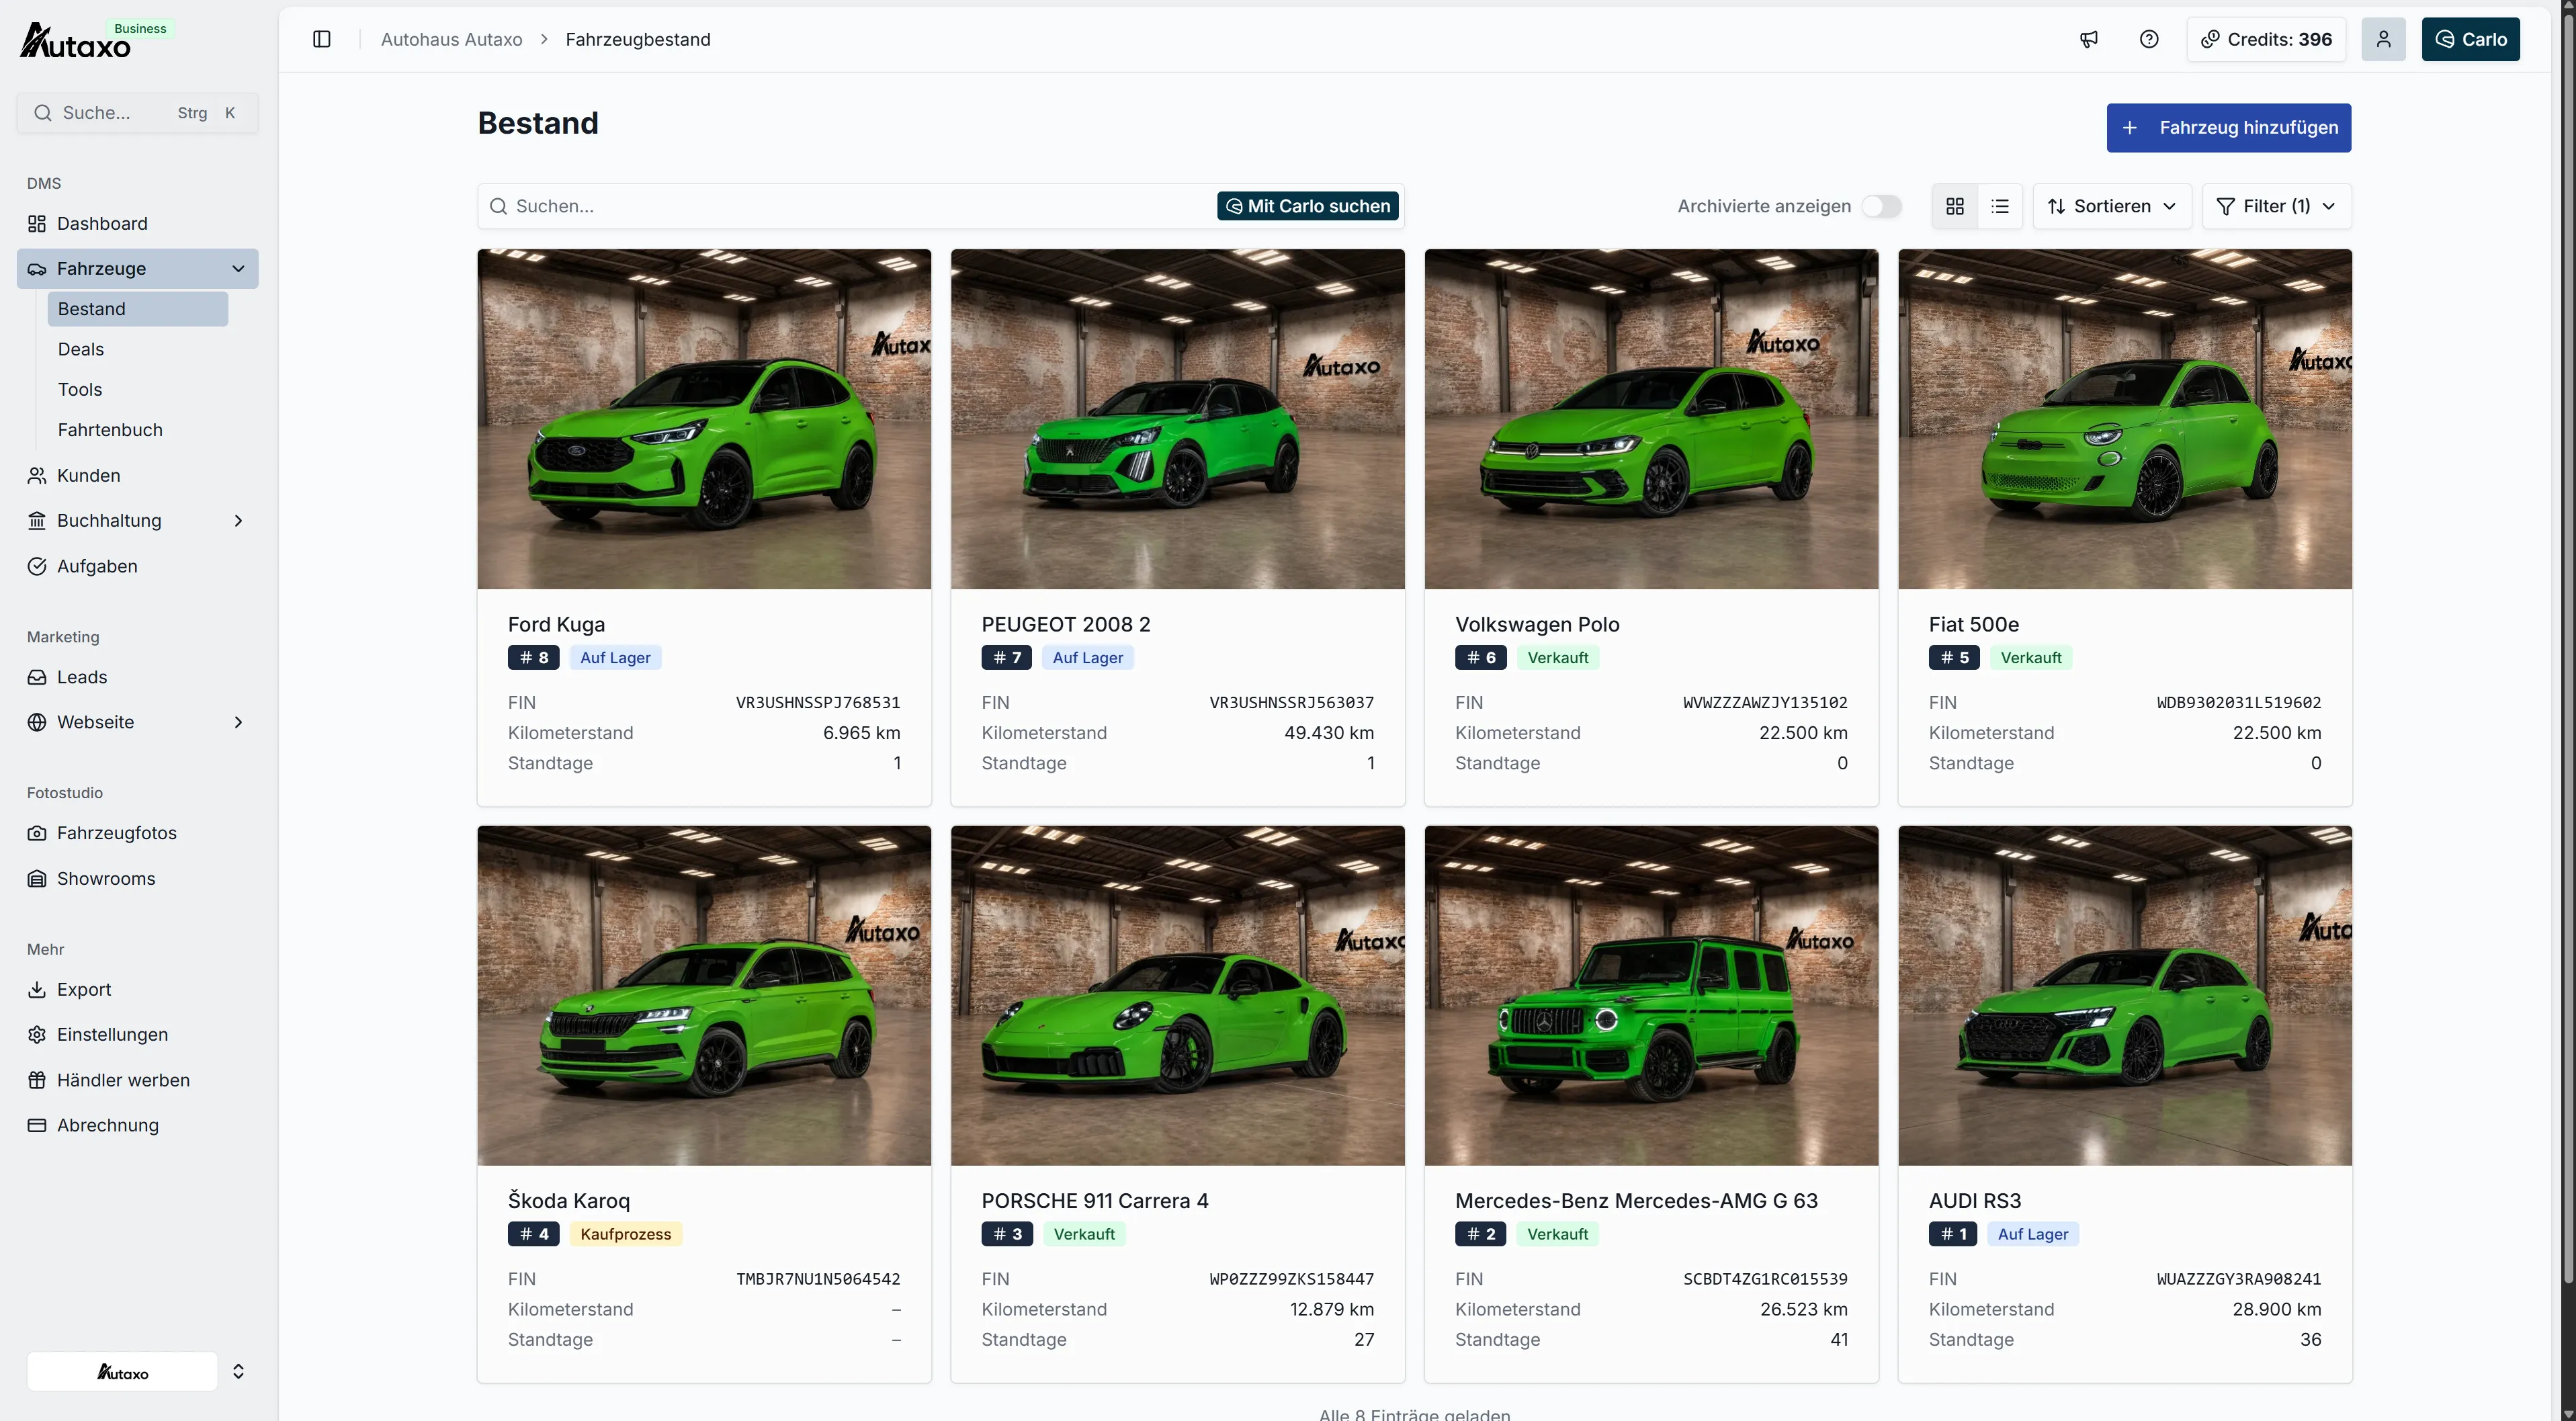Open Einstellungen in the sidebar
2576x1421 pixels.
tap(137, 1034)
